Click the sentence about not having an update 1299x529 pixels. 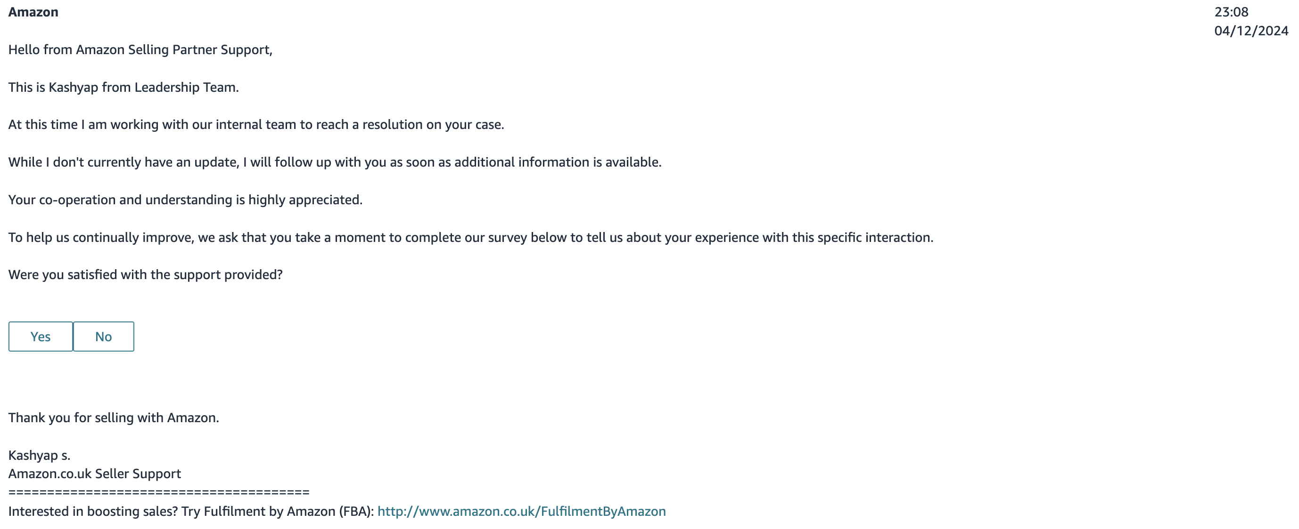point(335,162)
